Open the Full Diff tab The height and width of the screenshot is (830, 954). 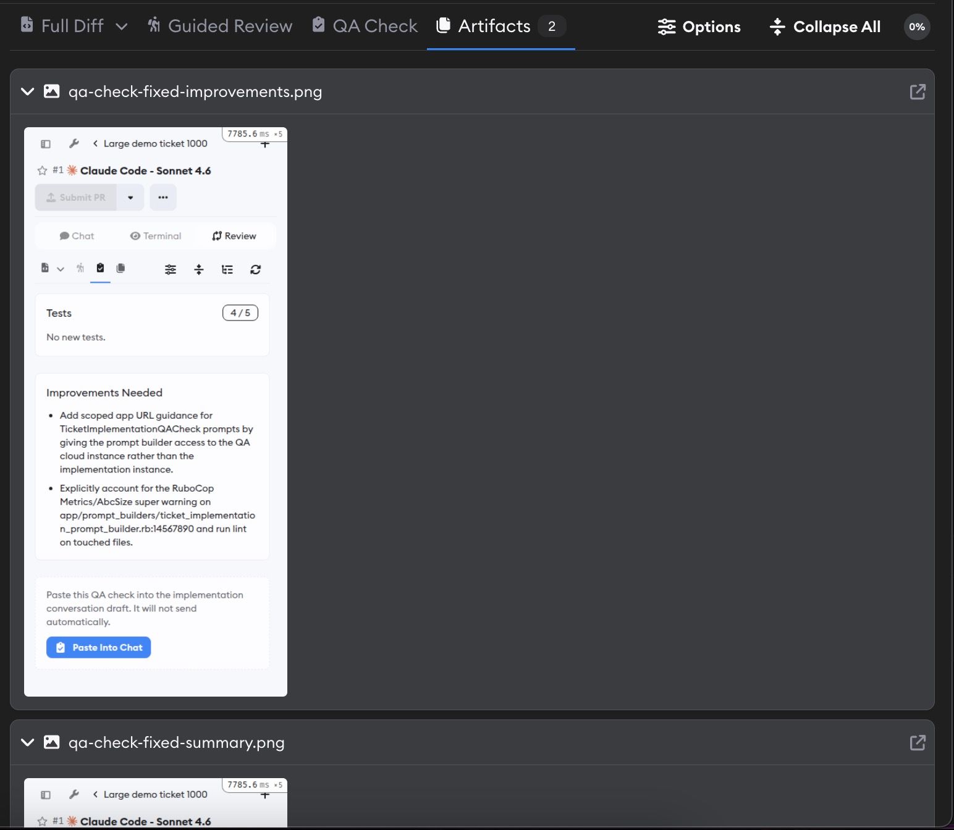coord(62,26)
